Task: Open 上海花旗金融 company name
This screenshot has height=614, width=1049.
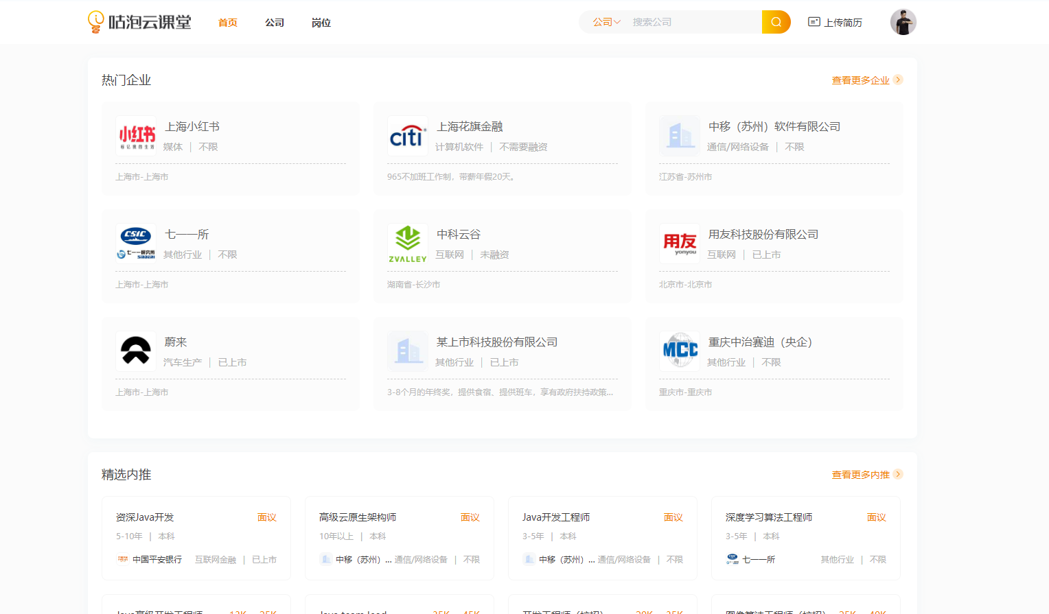Action: (470, 127)
